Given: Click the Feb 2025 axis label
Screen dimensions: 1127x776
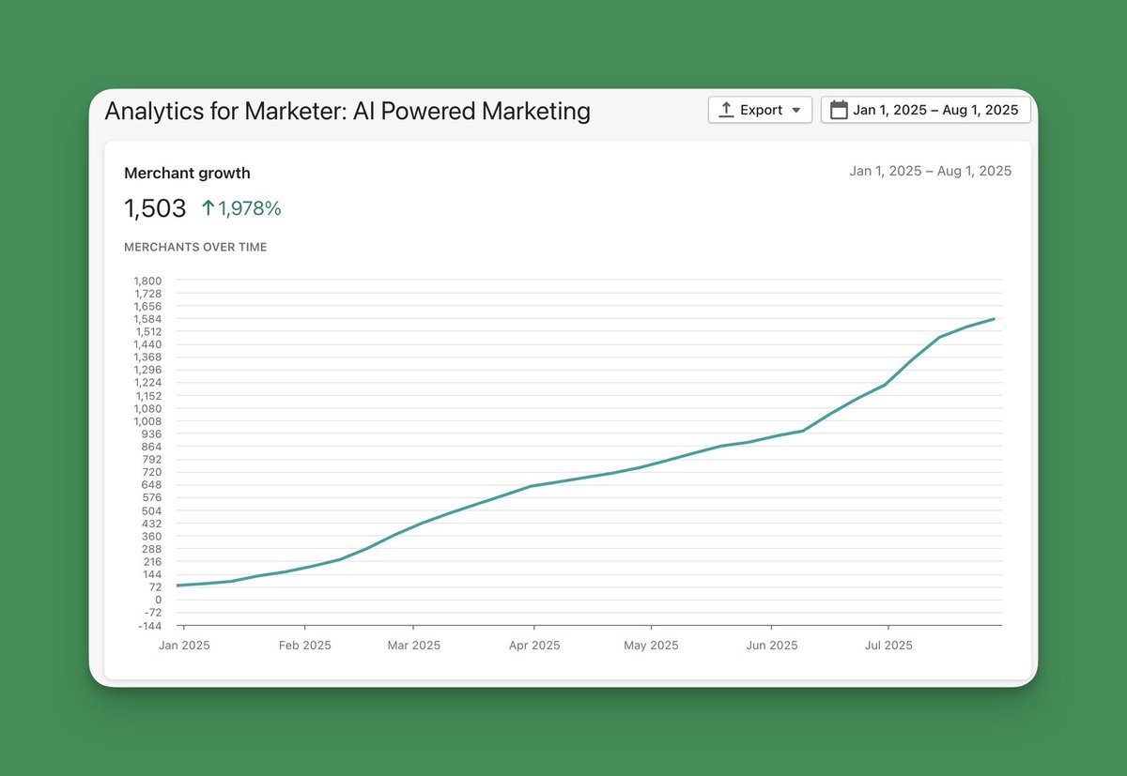Looking at the screenshot, I should [x=305, y=646].
